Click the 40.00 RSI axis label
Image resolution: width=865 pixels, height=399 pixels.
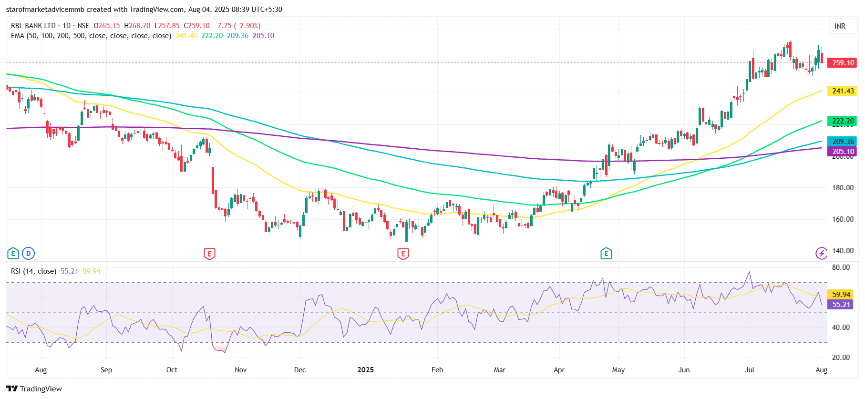pyautogui.click(x=841, y=327)
